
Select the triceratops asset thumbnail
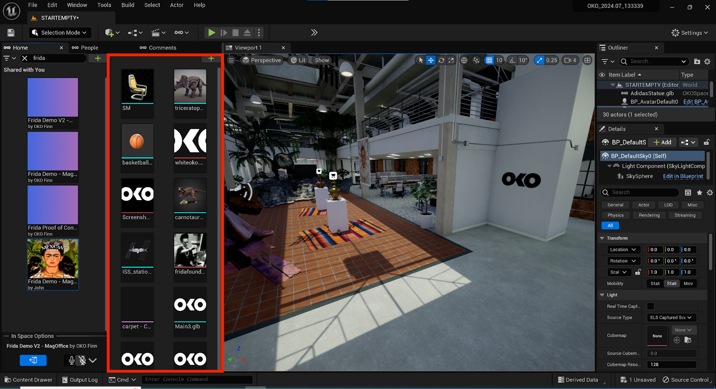coord(190,86)
